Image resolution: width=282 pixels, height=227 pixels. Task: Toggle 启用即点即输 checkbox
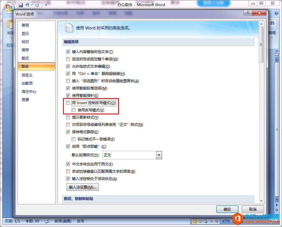68,147
